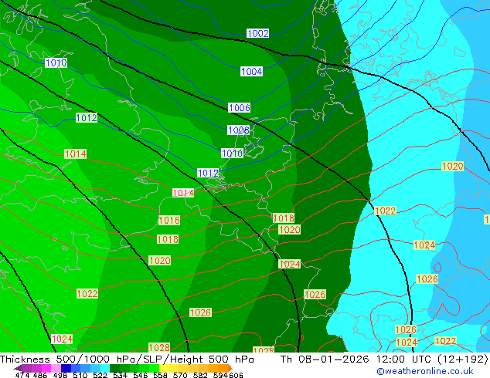490x378 pixels.
Task: Pick the dark blue legend swatch near 498
Action: [66, 368]
